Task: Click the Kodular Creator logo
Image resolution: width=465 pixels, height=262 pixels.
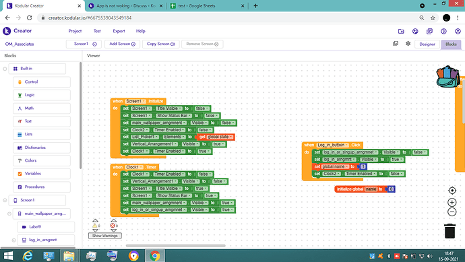Action: coord(18,31)
